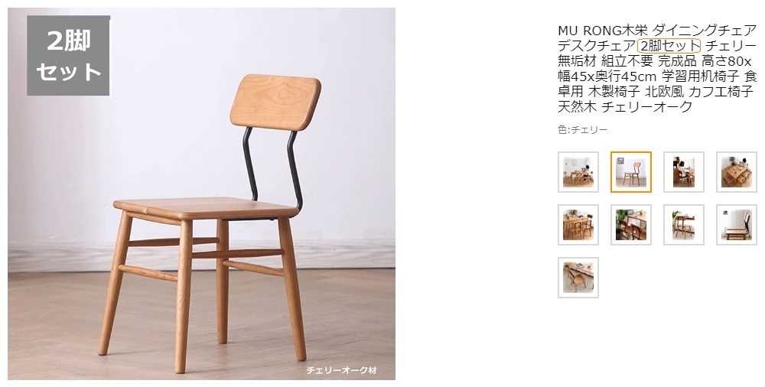Click the チェリーオーク材 caption on the photo
765x387 pixels.
[341, 370]
